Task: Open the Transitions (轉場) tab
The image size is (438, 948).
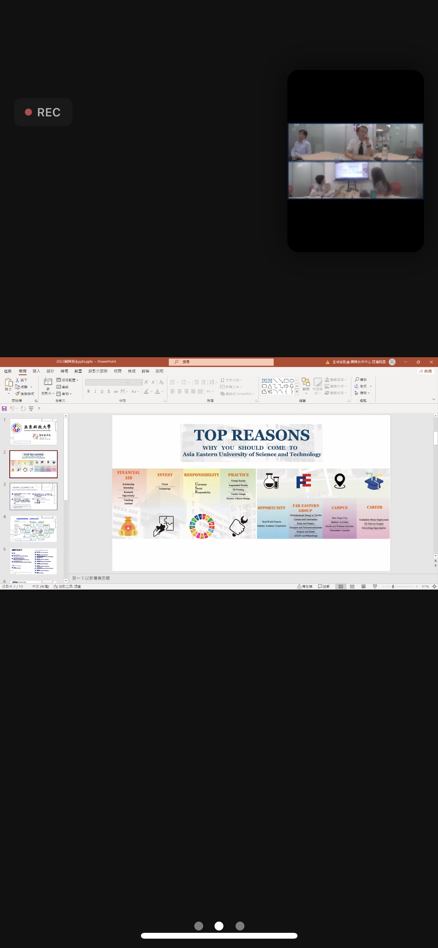Action: pos(64,371)
